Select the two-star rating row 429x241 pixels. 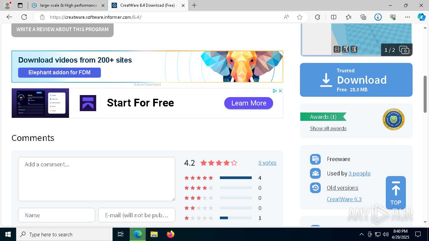[x=223, y=208]
